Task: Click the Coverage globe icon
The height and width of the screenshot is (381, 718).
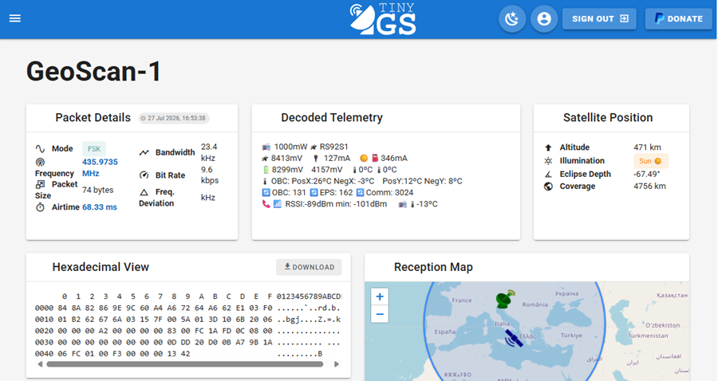Action: [548, 187]
